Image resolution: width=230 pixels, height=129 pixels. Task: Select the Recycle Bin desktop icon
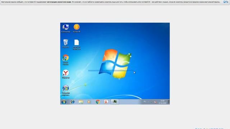click(65, 43)
